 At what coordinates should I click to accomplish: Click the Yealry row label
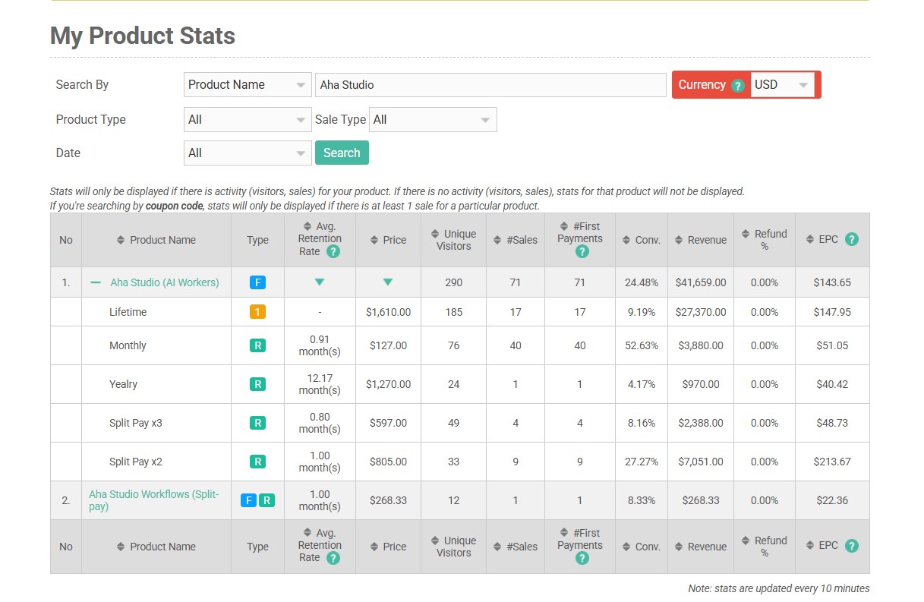tap(123, 384)
